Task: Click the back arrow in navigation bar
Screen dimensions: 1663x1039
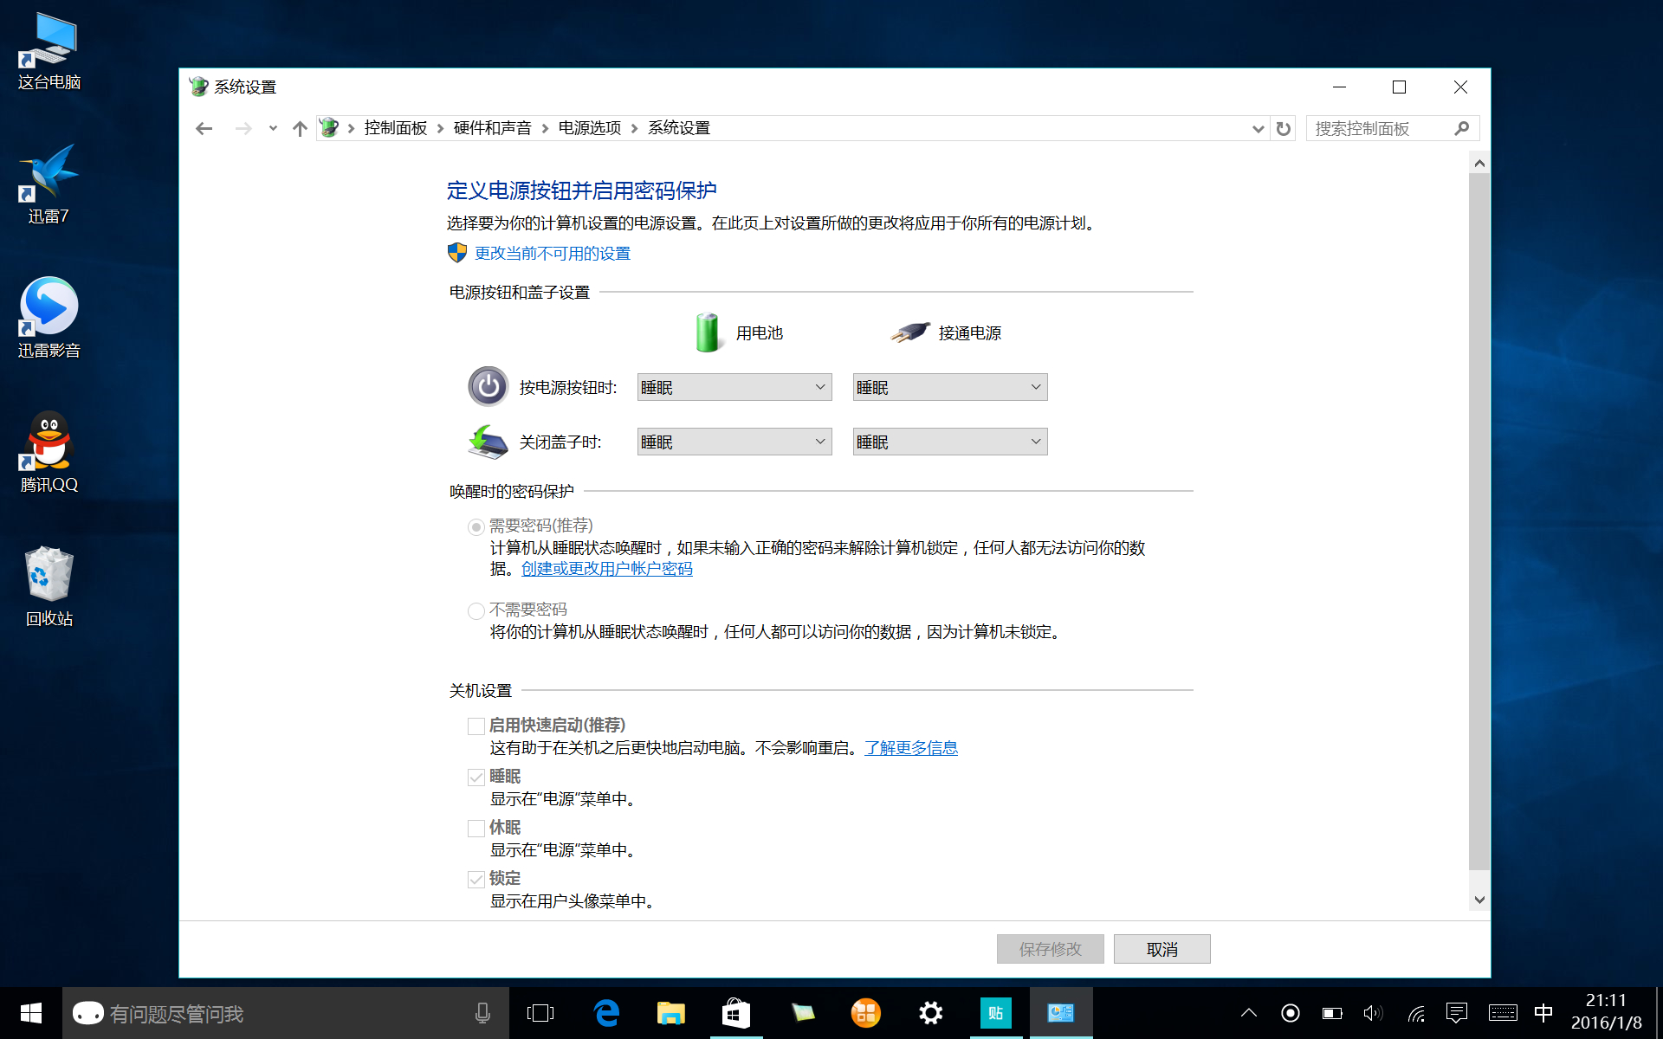Action: [x=204, y=128]
